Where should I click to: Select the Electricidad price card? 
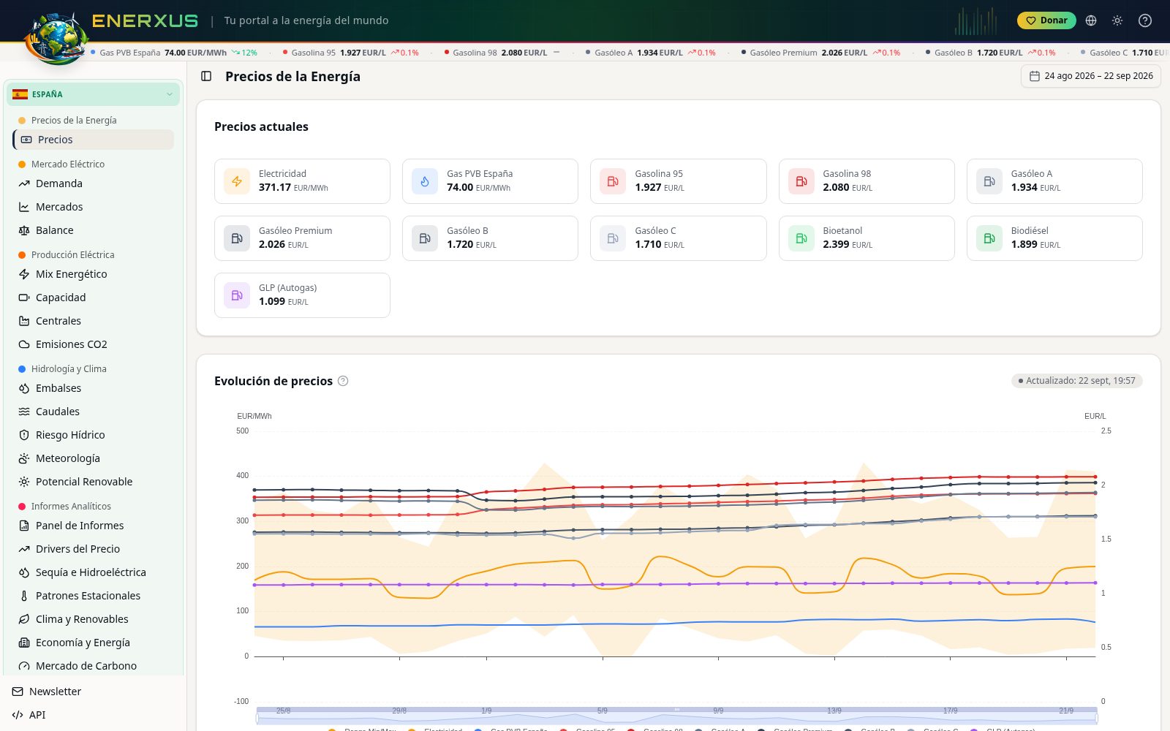pyautogui.click(x=302, y=181)
